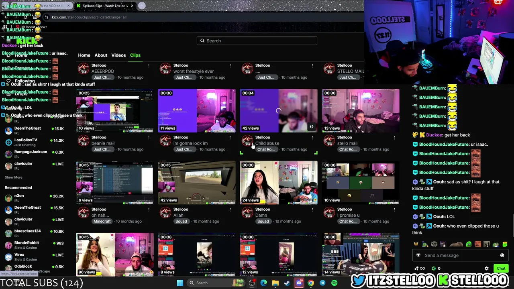
Task: Click the green Chat send button
Action: coord(501,269)
